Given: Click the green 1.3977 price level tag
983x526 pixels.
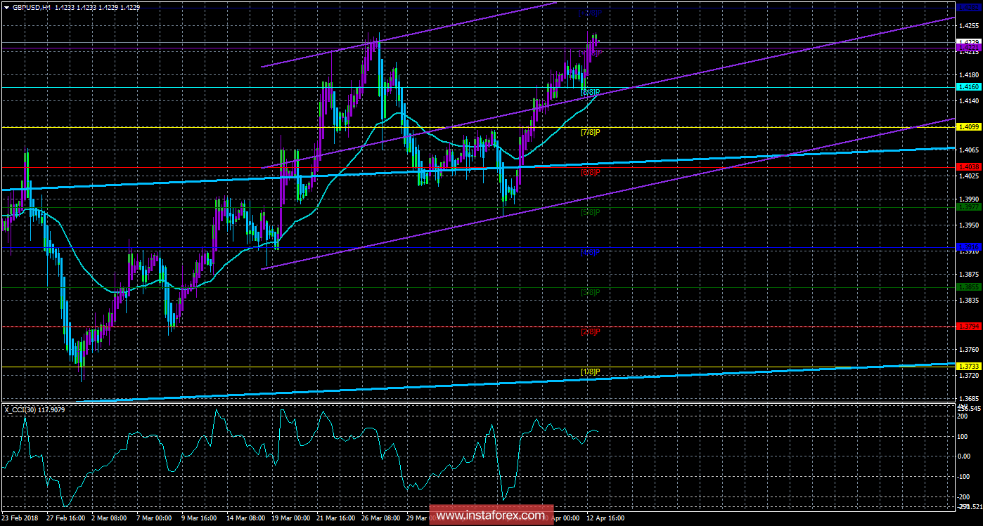Looking at the screenshot, I should [x=968, y=207].
